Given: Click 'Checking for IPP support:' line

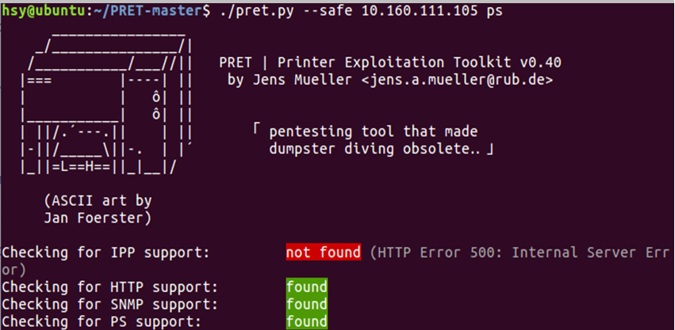Looking at the screenshot, I should (106, 252).
